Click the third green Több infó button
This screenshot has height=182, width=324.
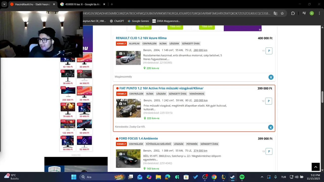coord(207,27)
